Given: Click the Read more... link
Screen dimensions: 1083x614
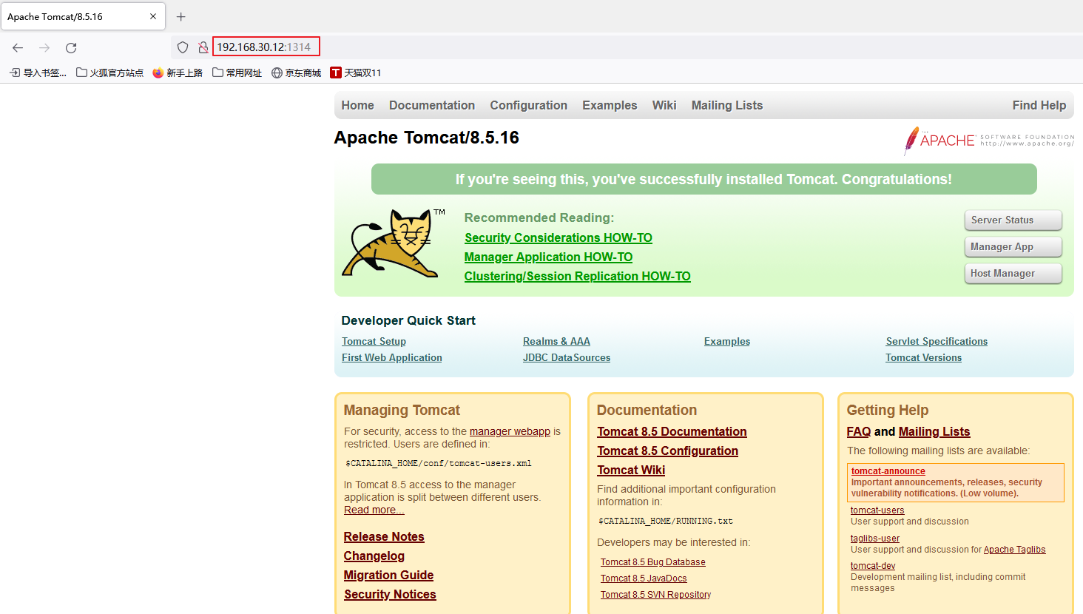Looking at the screenshot, I should click(374, 510).
